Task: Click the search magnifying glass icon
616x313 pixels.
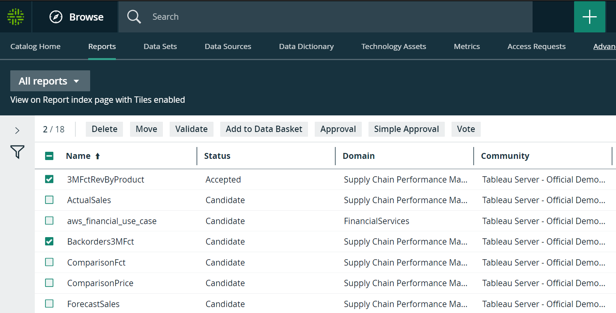Action: coord(134,17)
